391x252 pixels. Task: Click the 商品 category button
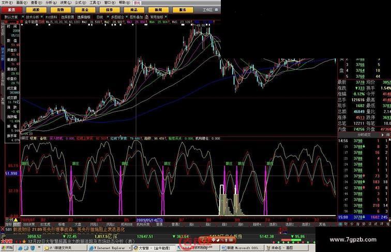pyautogui.click(x=134, y=10)
